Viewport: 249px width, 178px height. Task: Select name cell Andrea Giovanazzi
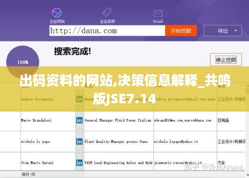[x=37, y=99]
